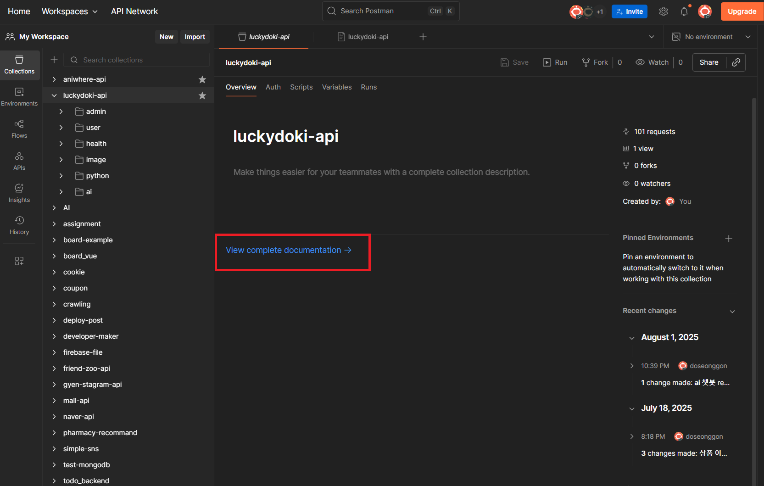Switch to the Overview tab
The image size is (764, 486).
(x=241, y=87)
